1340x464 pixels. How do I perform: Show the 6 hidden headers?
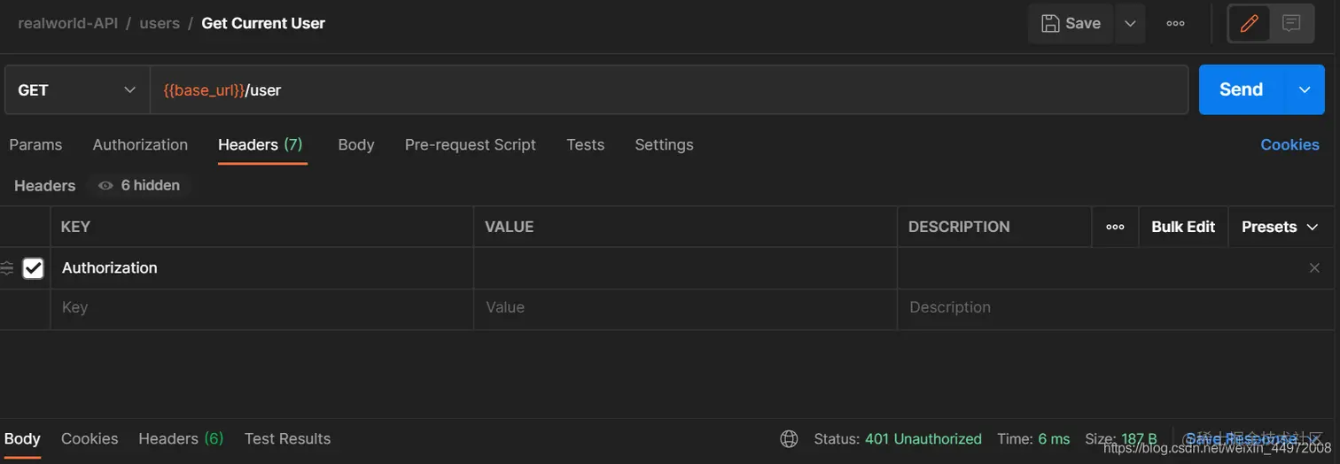click(139, 185)
